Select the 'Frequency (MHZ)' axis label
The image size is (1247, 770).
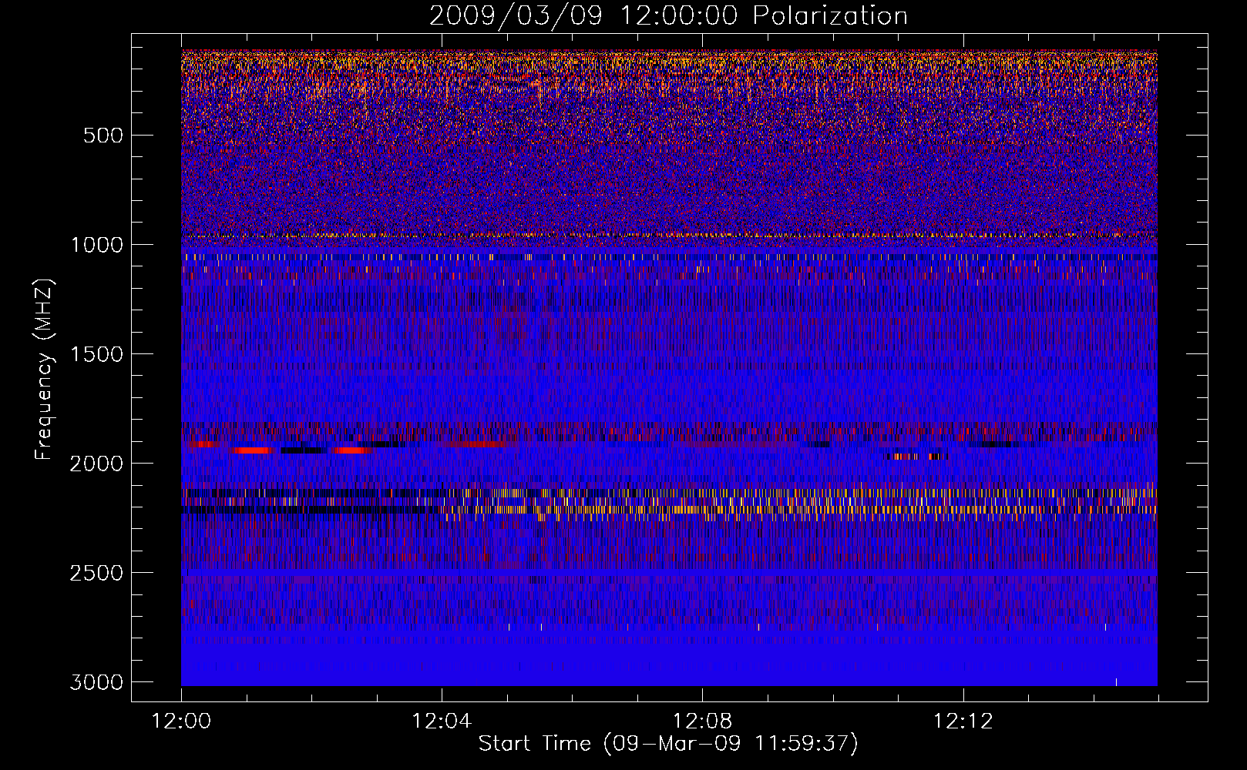[45, 370]
